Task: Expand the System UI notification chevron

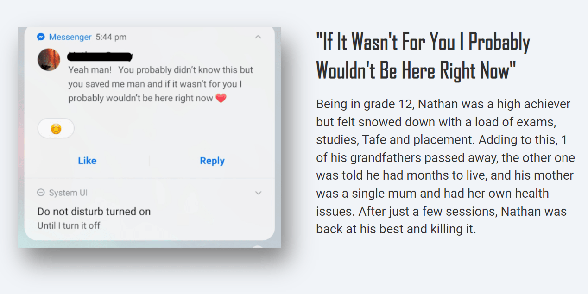Action: (259, 193)
